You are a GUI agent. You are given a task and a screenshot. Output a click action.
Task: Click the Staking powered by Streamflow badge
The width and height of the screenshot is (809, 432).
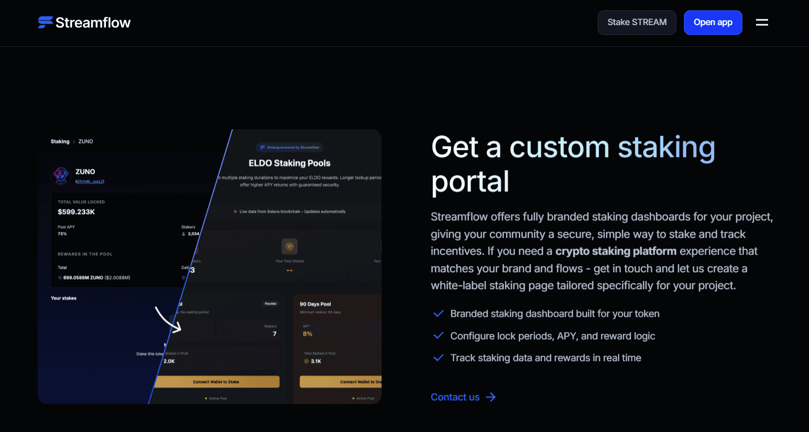pyautogui.click(x=289, y=147)
